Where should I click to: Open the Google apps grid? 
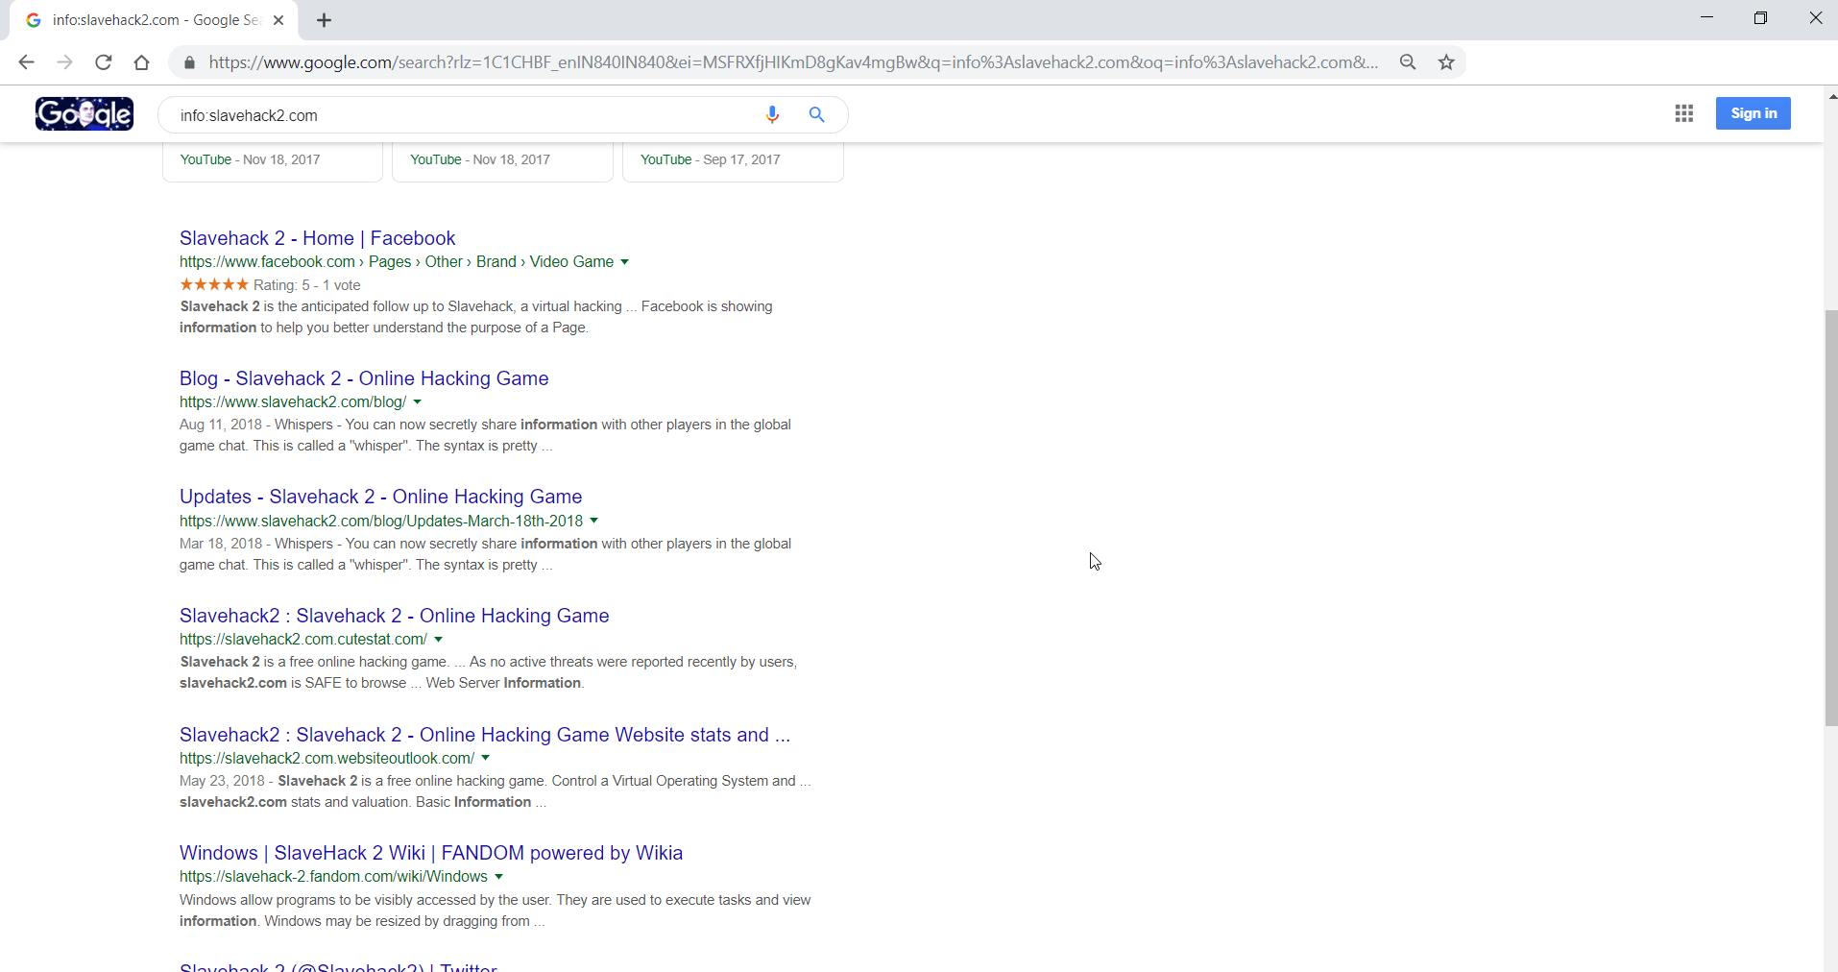coord(1683,113)
